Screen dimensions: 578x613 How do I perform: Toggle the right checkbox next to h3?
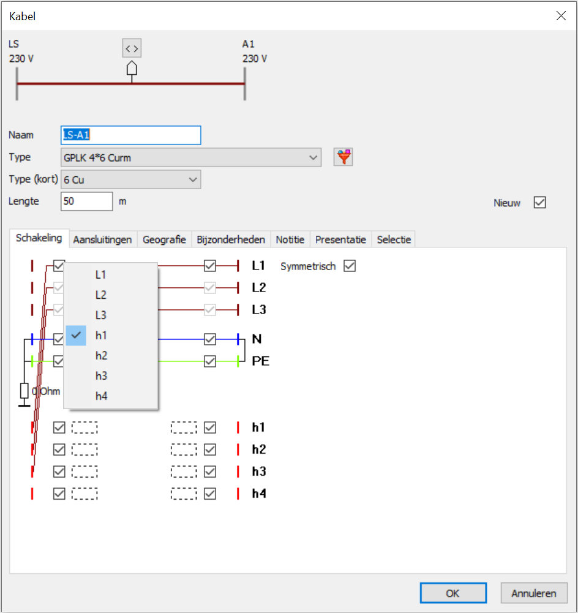pyautogui.click(x=210, y=472)
